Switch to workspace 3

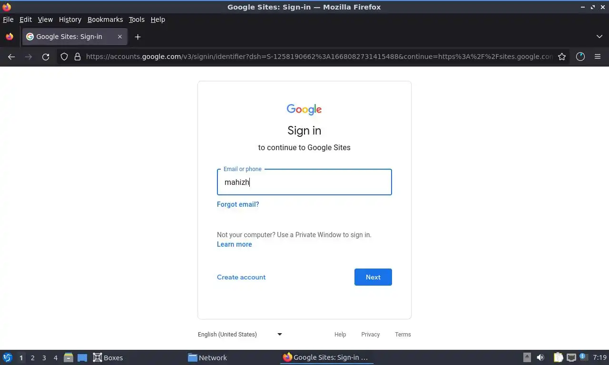coord(44,358)
